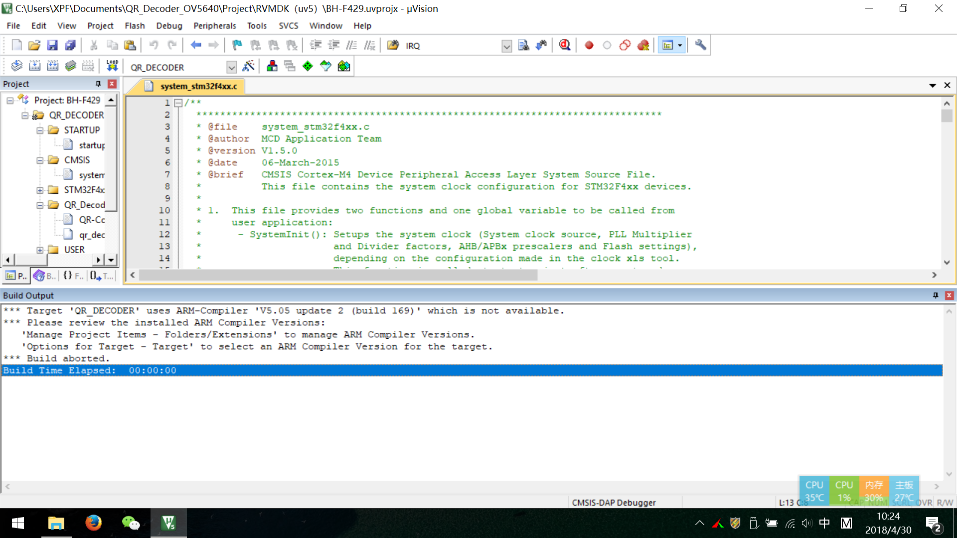Toggle auto-hide pin on Build Output

(x=935, y=295)
